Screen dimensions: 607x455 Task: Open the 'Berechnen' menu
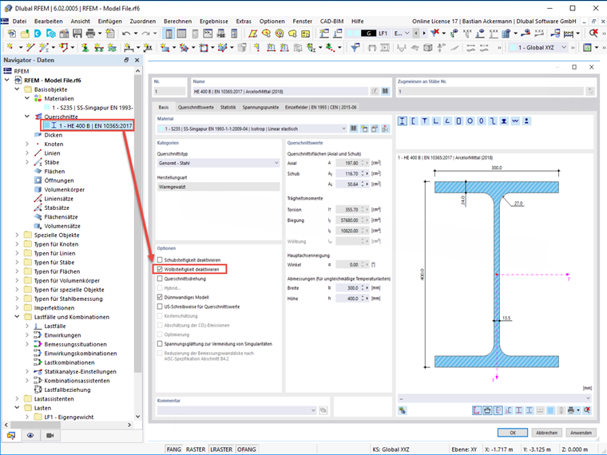click(177, 20)
